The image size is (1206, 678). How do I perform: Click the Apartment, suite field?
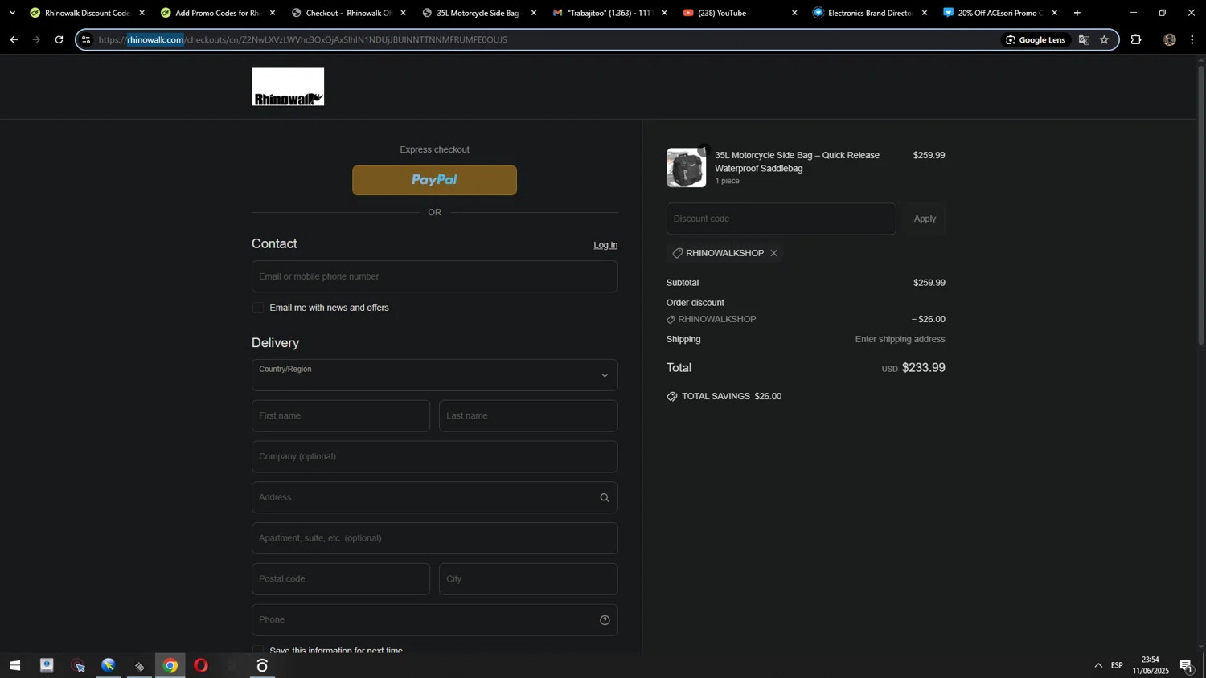434,538
